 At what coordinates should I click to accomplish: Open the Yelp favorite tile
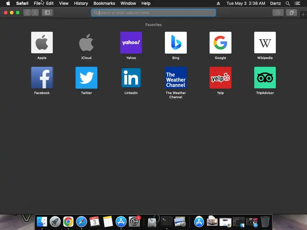tap(220, 78)
